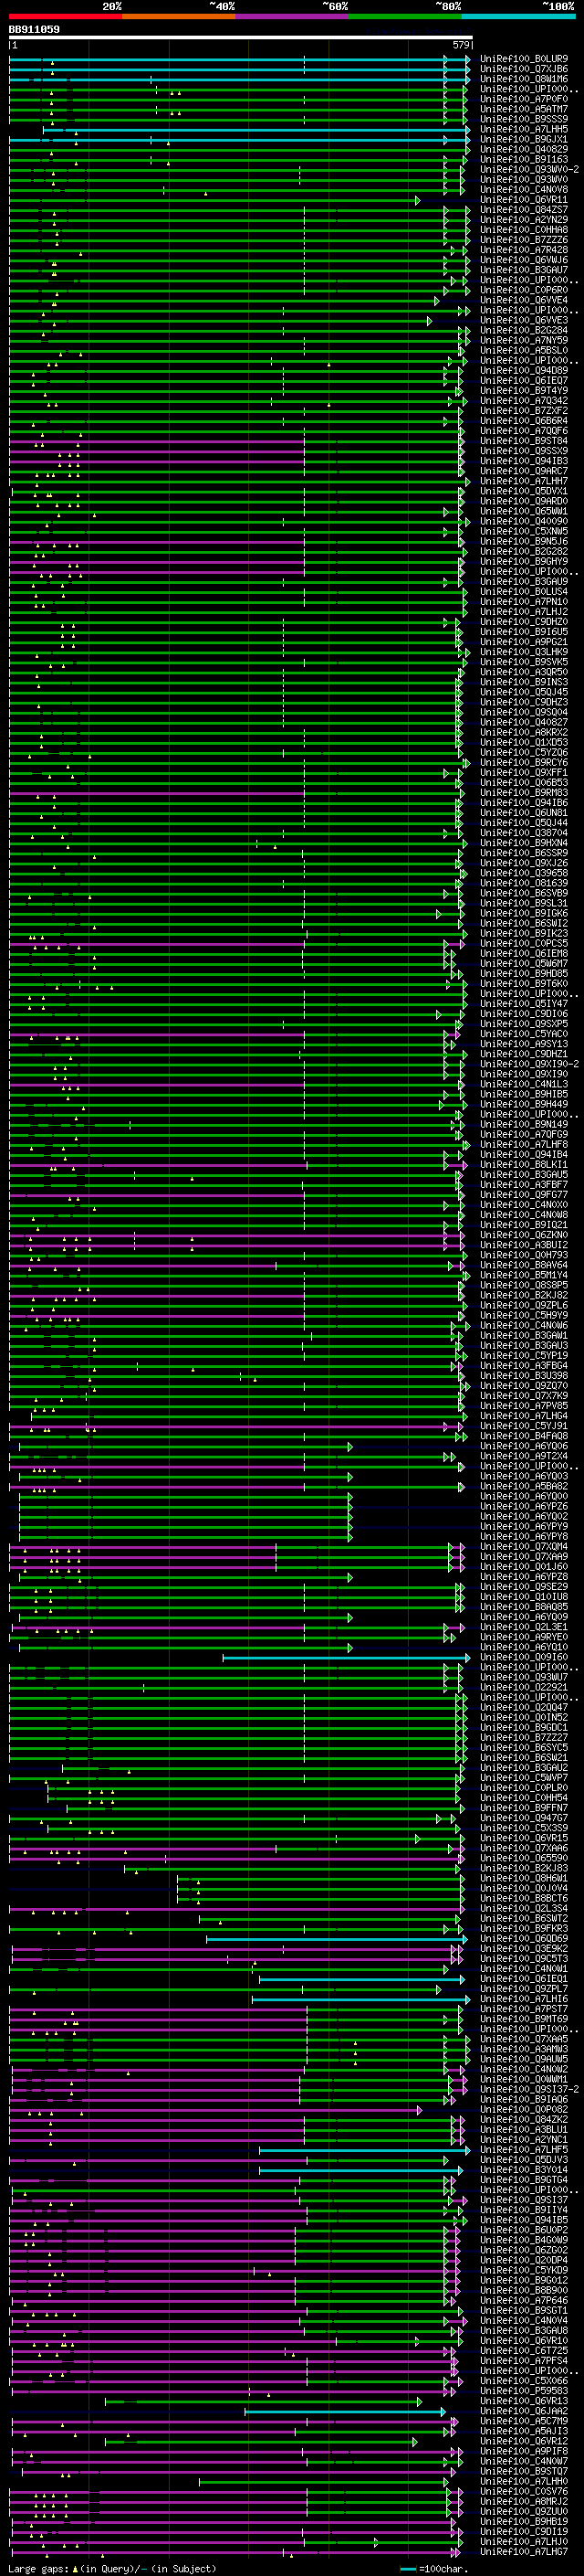The image size is (584, 2576).
Task: Click the 579 query length label
Action: click(x=461, y=45)
